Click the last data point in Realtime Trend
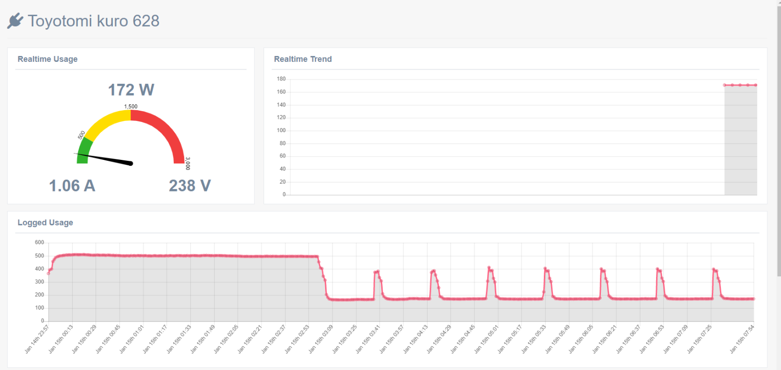The width and height of the screenshot is (781, 370). tap(756, 85)
